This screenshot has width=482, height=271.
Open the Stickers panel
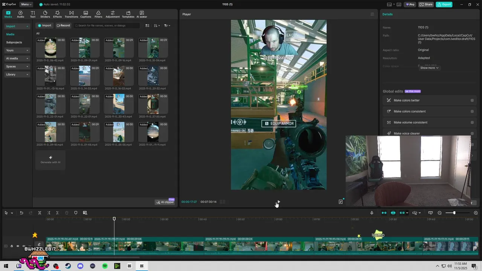(x=45, y=14)
